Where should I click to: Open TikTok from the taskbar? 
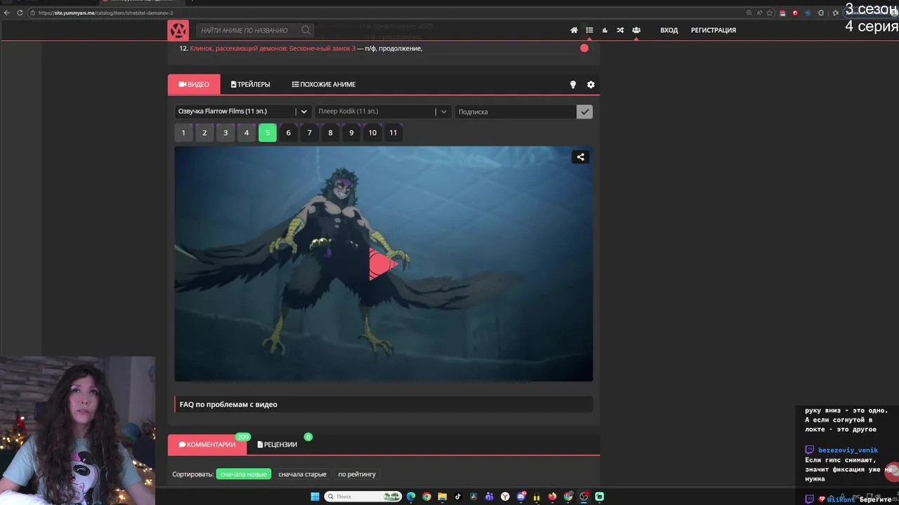[458, 497]
